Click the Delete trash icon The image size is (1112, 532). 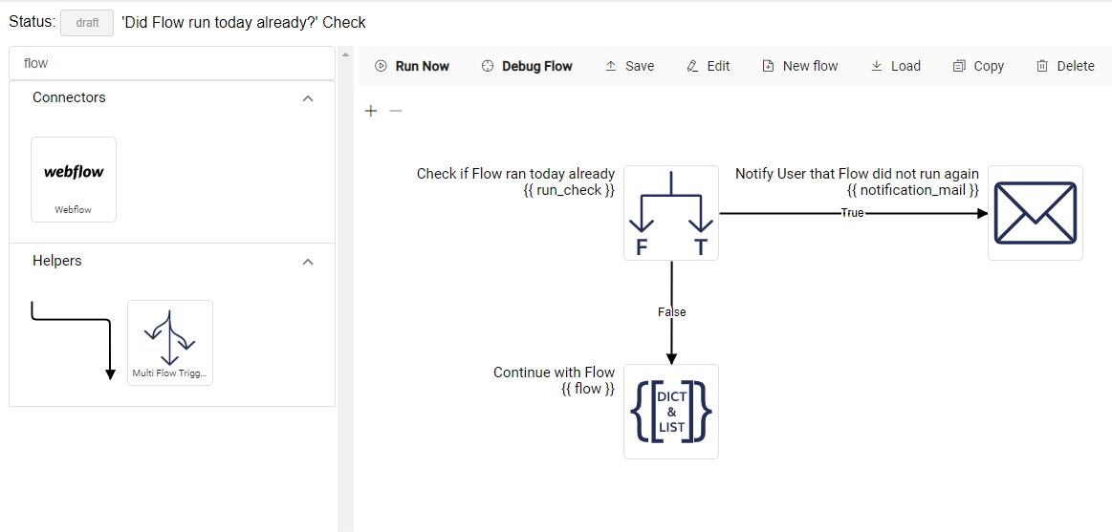coord(1042,66)
